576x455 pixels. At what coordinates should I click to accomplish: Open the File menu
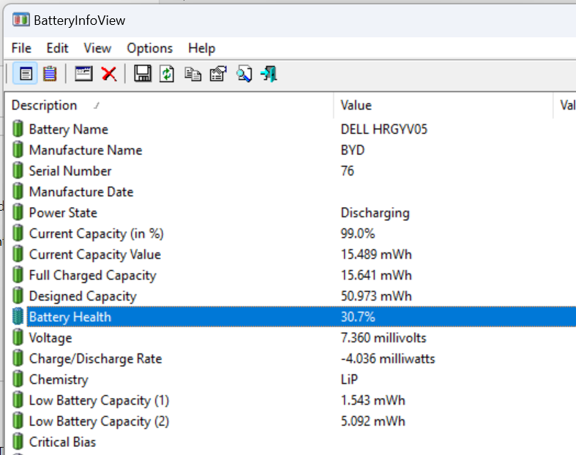(x=21, y=48)
